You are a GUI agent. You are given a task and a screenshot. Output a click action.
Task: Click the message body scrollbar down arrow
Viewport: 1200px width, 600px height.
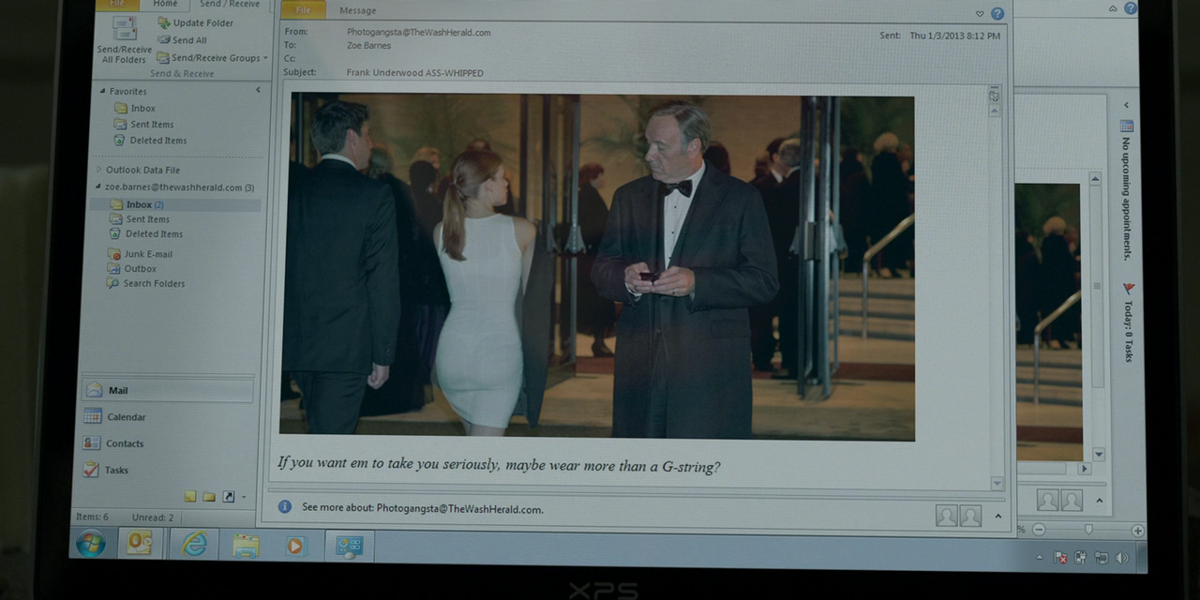[x=997, y=483]
